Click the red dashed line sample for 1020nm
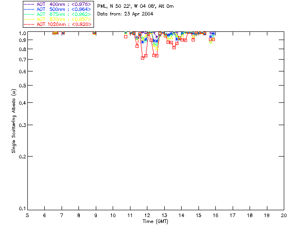Screen dimensions: 292x233 tap(29, 24)
